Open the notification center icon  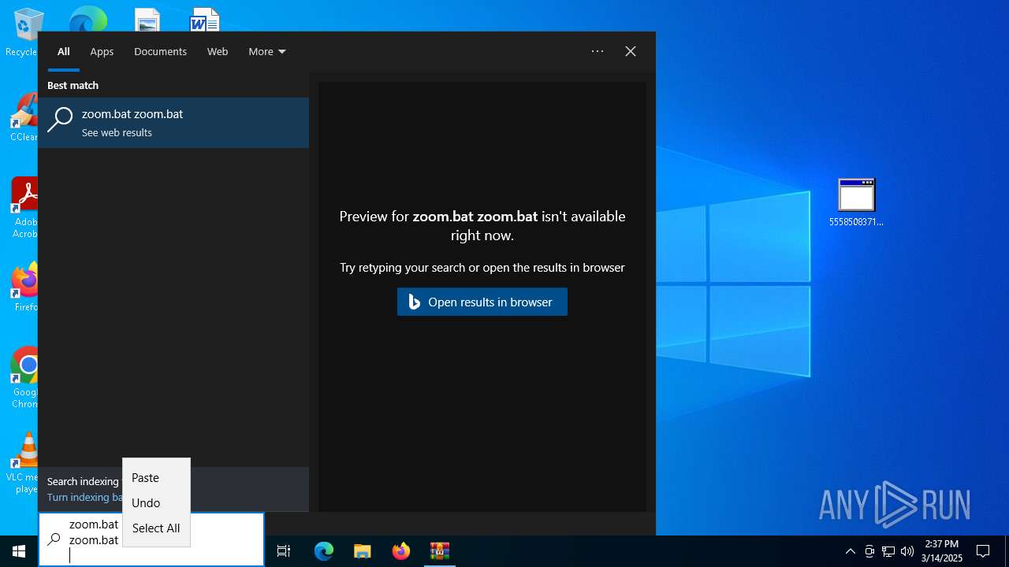983,551
